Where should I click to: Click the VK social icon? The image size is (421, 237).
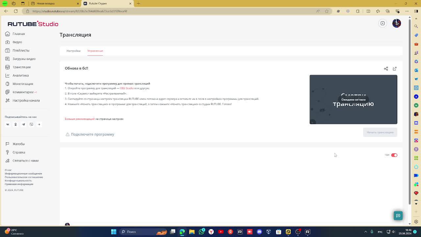coord(8,124)
